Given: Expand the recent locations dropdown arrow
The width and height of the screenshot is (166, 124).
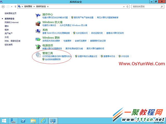Looking at the screenshot, I should (x=12, y=7).
